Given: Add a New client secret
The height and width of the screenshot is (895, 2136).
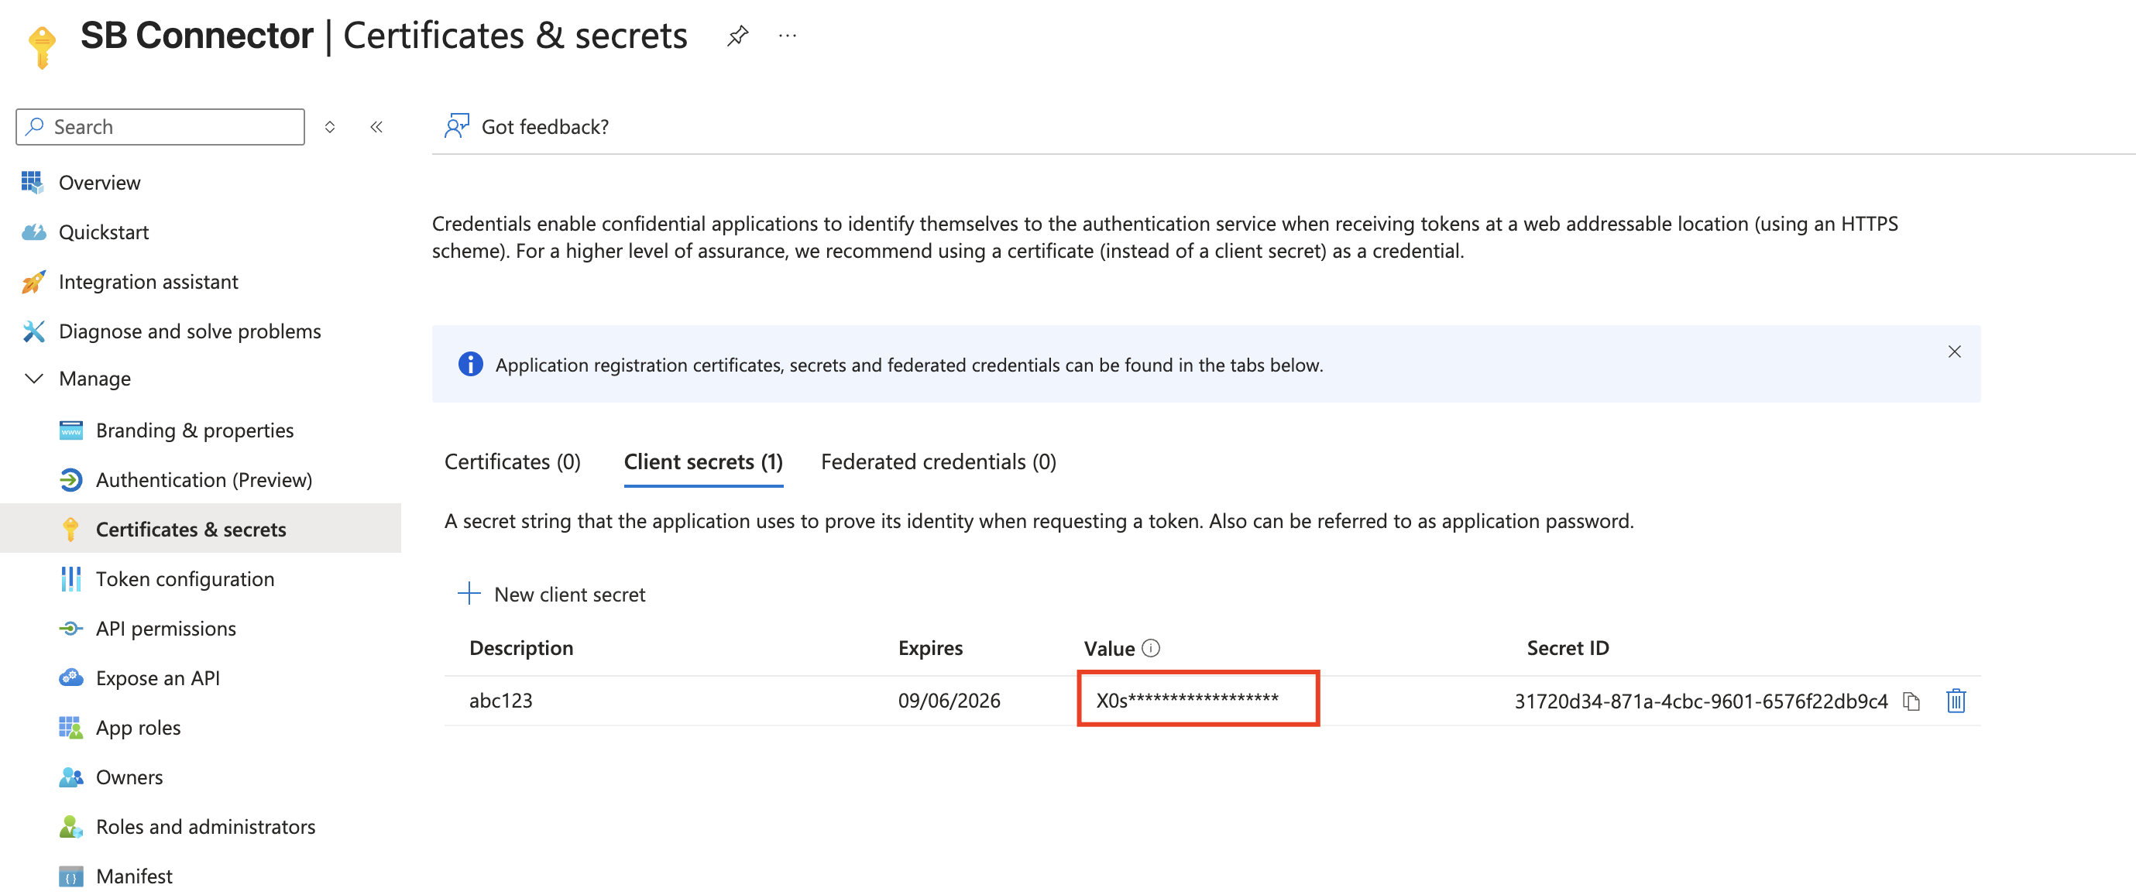Looking at the screenshot, I should (x=551, y=594).
